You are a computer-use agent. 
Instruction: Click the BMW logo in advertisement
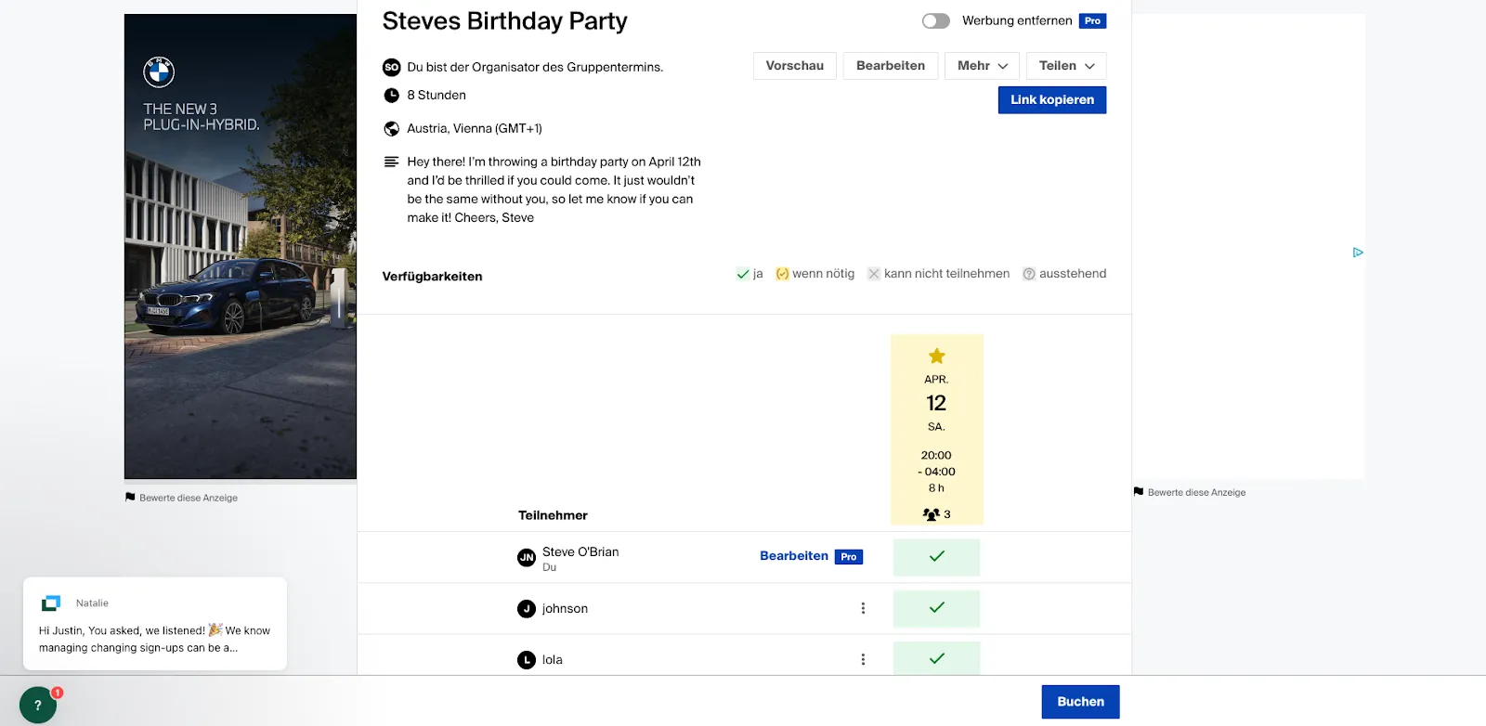pyautogui.click(x=159, y=71)
